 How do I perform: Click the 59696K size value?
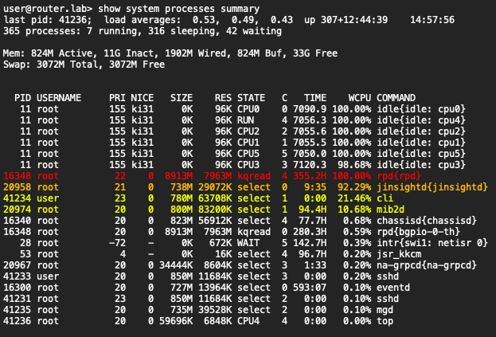[x=176, y=321]
